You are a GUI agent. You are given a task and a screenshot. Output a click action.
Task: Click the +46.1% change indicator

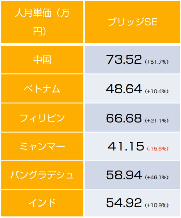coord(157,177)
